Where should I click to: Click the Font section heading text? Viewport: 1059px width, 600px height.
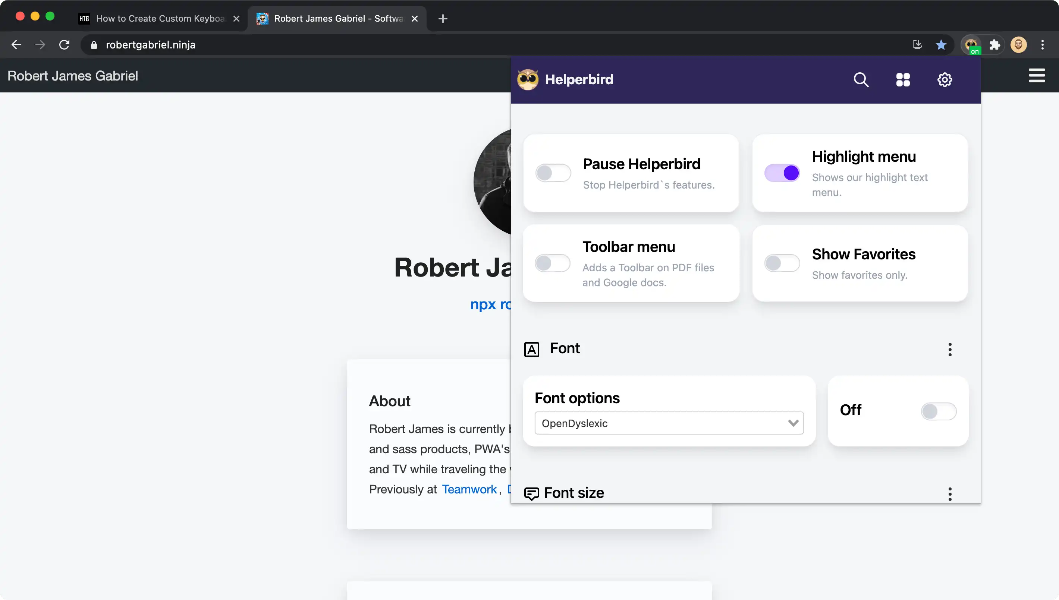[565, 348]
